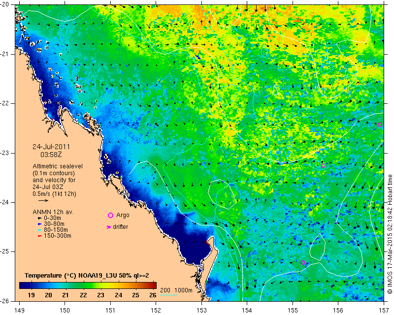The width and height of the screenshot is (394, 315).
Task: Click latitude axis label -20
Action: (5, 5)
